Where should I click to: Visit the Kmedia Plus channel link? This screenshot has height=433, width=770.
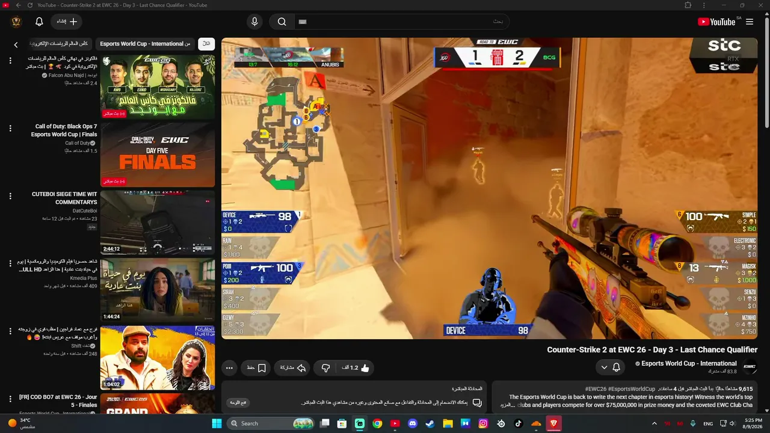(x=84, y=278)
